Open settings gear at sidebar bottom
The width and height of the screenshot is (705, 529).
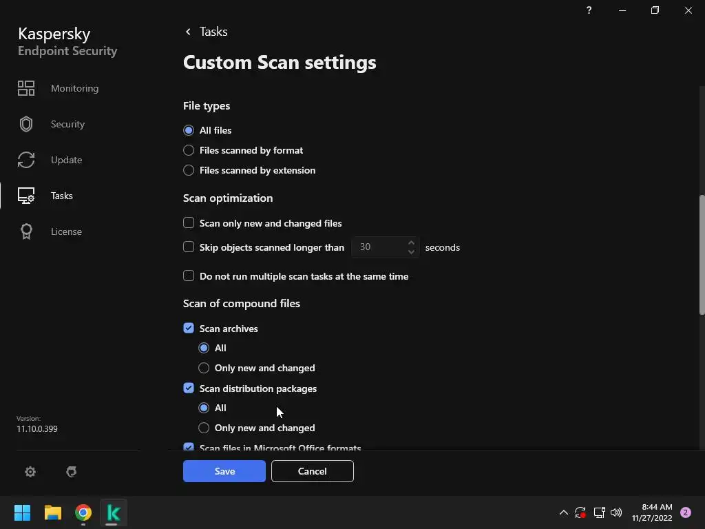click(x=30, y=471)
